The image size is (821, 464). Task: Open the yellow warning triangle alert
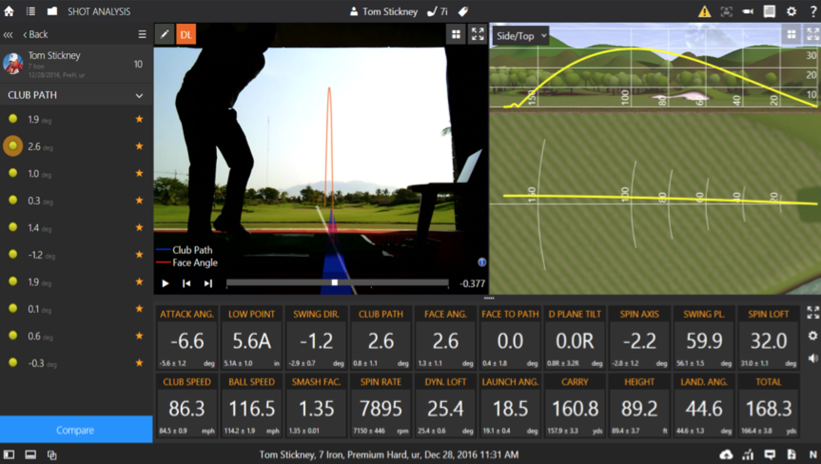pyautogui.click(x=704, y=11)
